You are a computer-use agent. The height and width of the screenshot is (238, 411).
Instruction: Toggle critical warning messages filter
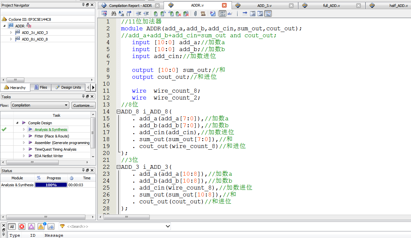31,226
